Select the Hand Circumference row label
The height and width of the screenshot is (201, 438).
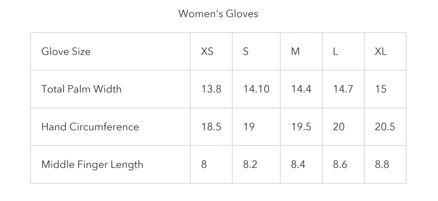[x=90, y=127]
